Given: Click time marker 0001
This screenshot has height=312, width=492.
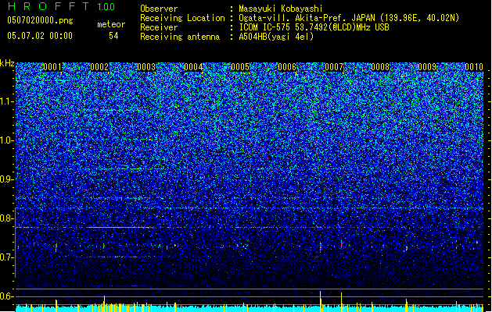Looking at the screenshot, I should [52, 67].
